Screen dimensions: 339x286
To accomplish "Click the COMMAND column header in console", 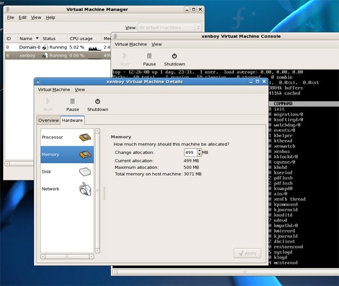I will [283, 104].
